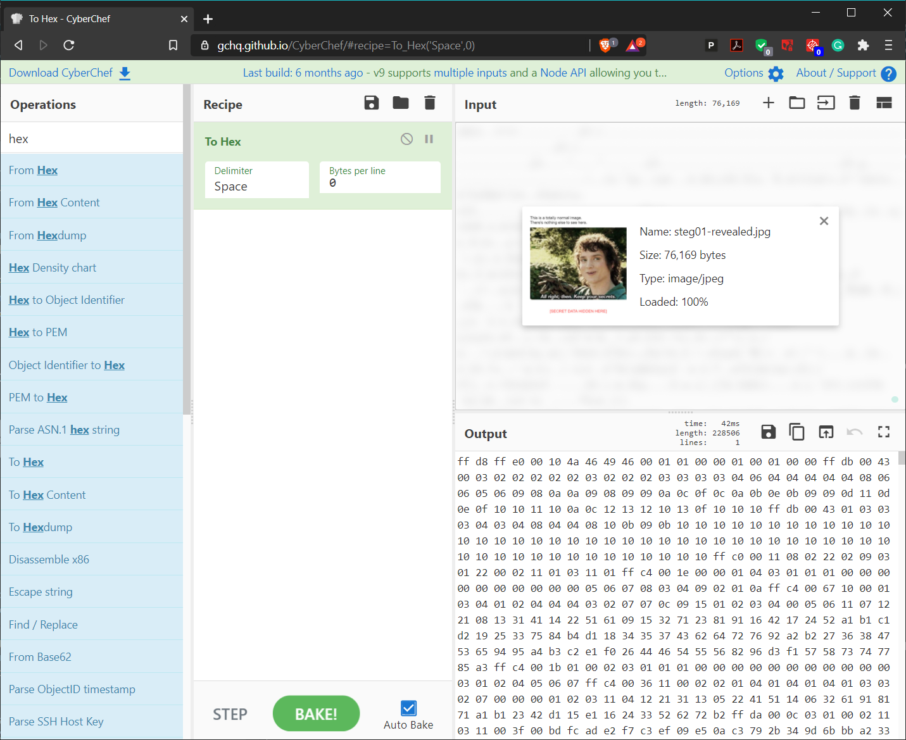Screen dimensions: 906x740
Task: Click the Last build news banner
Action: (x=455, y=73)
